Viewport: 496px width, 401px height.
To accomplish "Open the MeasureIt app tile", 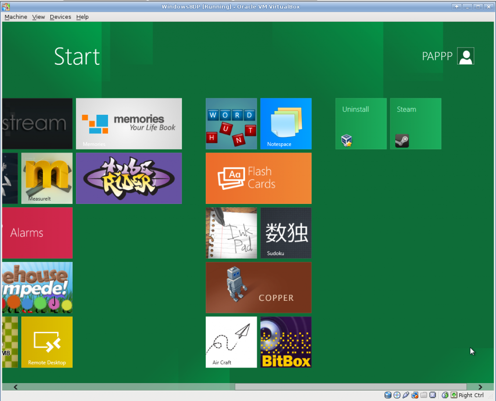I will click(47, 178).
